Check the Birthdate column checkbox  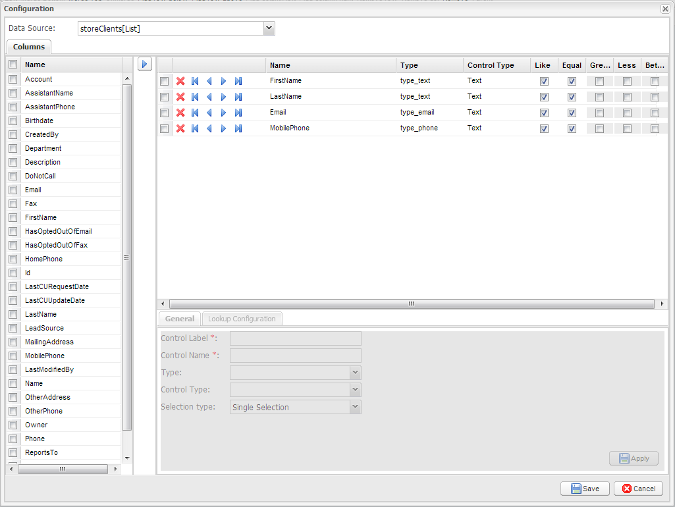13,120
